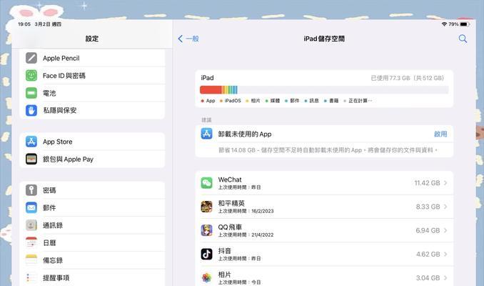484x286 pixels.
Task: Open the App Store icon in sidebar
Action: [31, 142]
